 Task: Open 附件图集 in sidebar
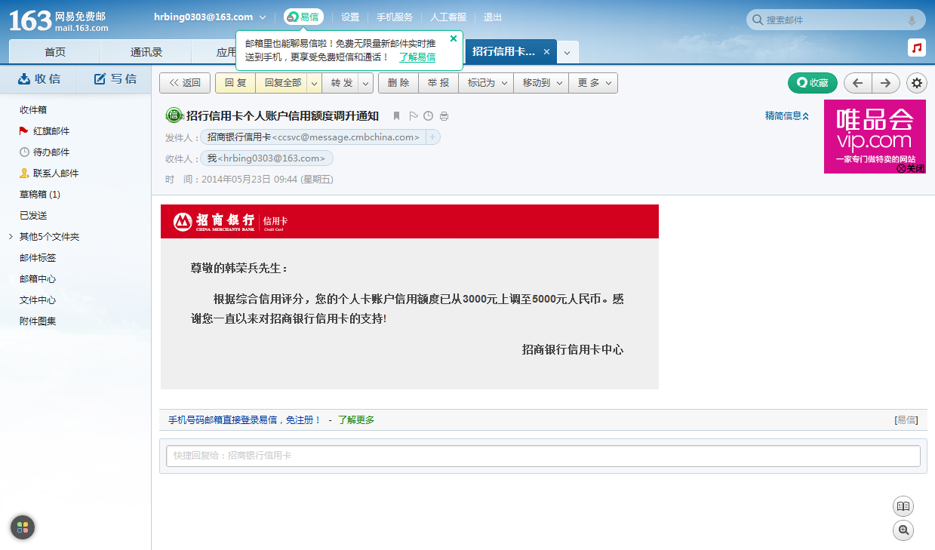coord(38,321)
